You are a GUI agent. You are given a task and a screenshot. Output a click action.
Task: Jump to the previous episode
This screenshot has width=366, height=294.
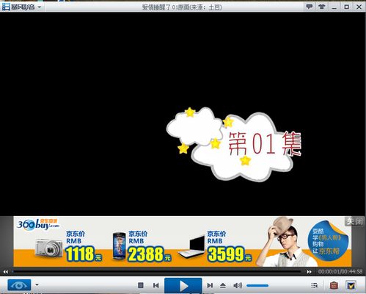pyautogui.click(x=155, y=285)
